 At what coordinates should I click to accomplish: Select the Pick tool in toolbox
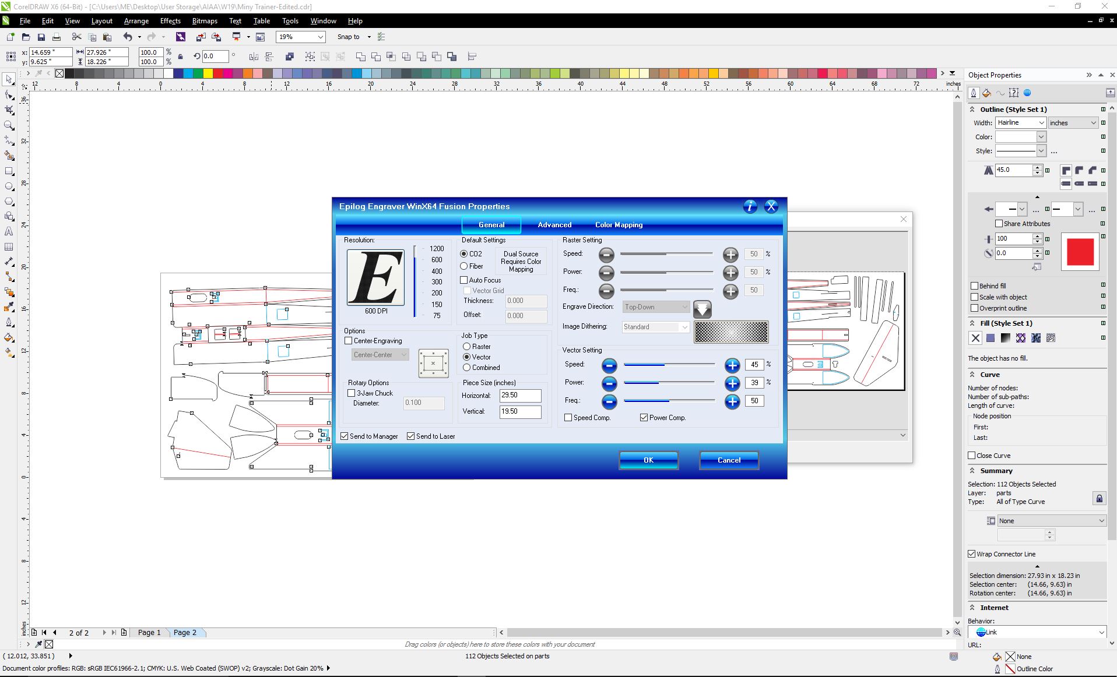coord(9,79)
